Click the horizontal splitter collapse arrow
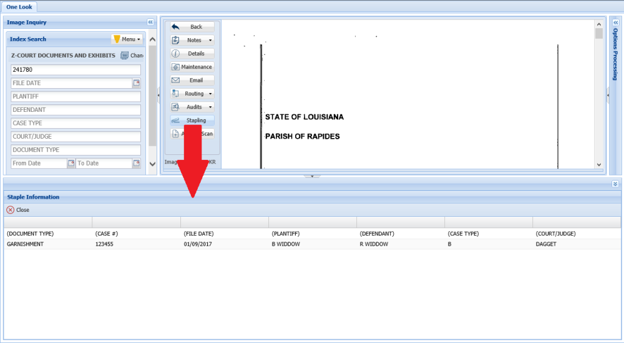This screenshot has height=343, width=624. pyautogui.click(x=312, y=176)
